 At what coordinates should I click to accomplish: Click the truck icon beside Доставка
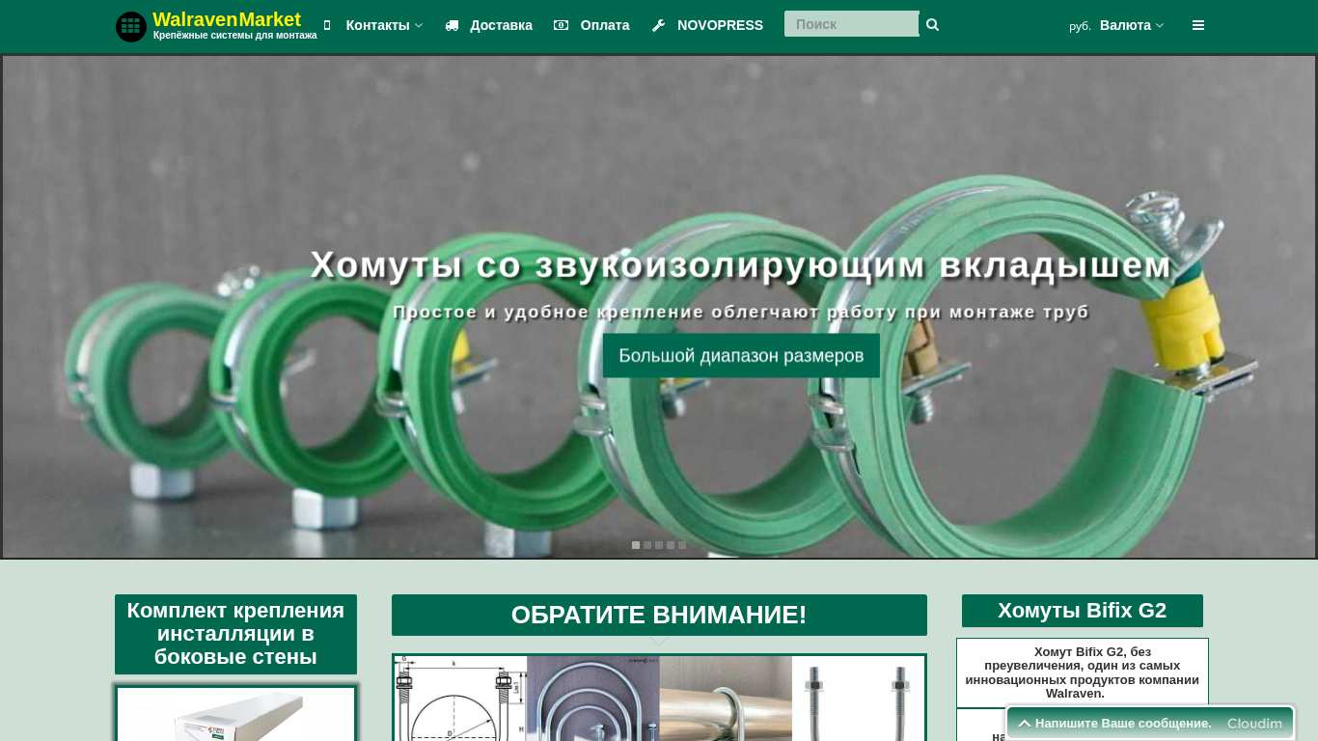point(452,25)
